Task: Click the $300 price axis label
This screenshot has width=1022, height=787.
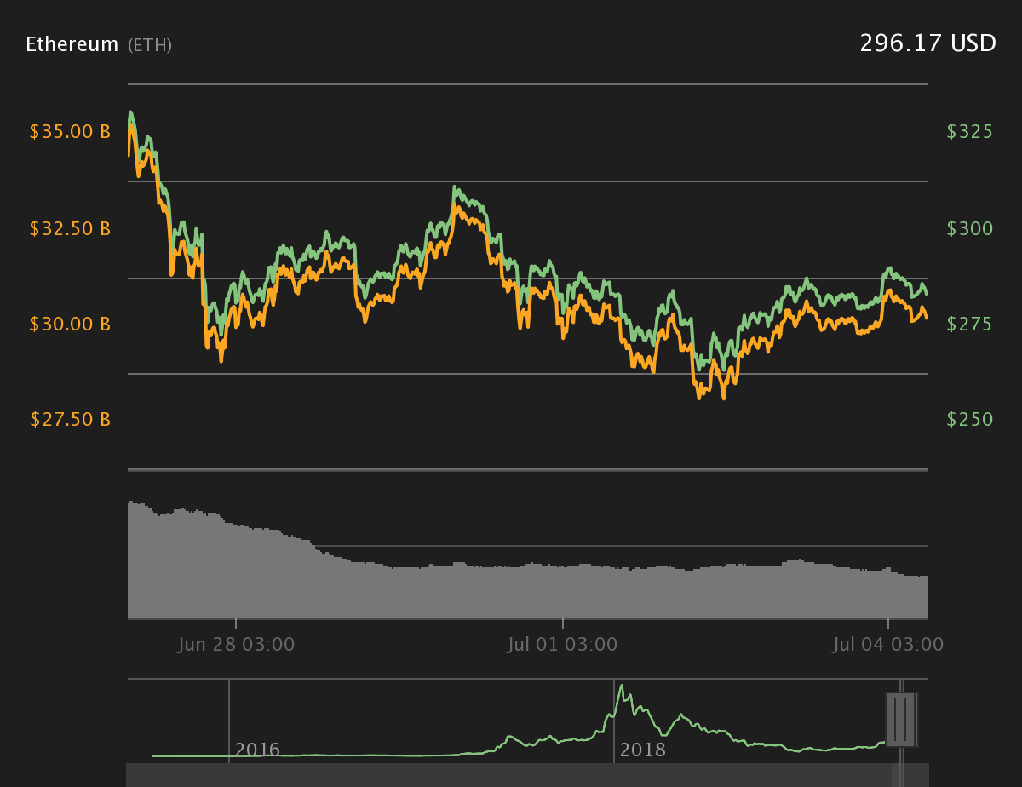Action: (970, 229)
